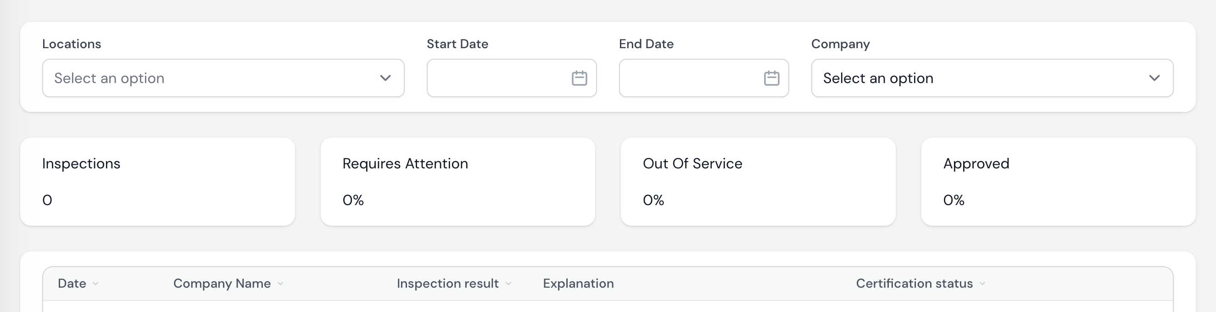
Task: Click the sort arrow beside Date column
Action: tap(96, 284)
